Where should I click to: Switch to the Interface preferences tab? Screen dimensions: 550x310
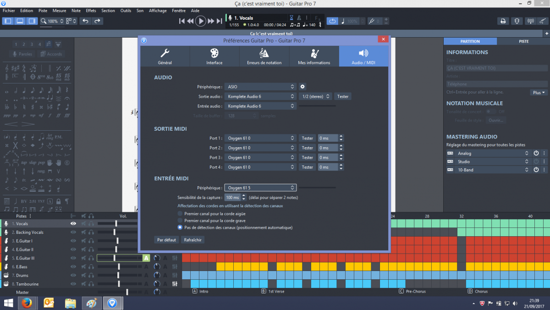pyautogui.click(x=214, y=56)
